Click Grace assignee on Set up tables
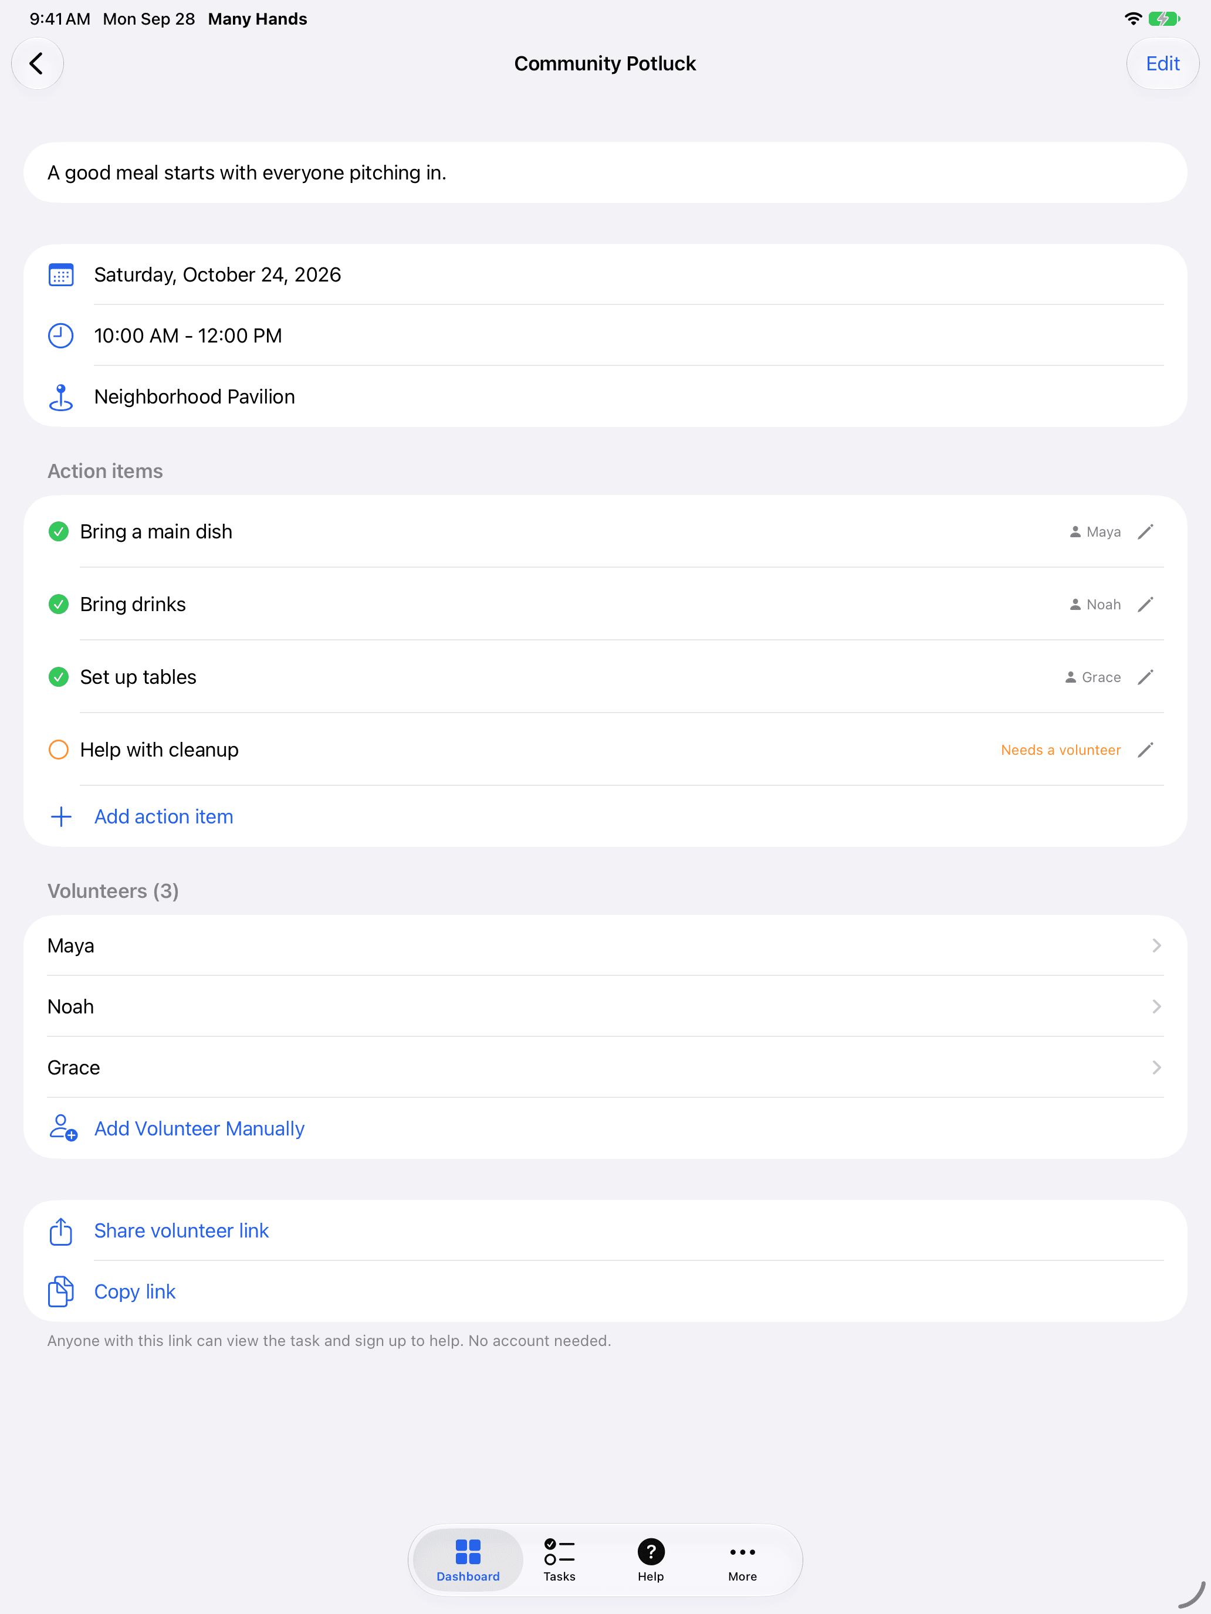The image size is (1211, 1614). [1092, 677]
